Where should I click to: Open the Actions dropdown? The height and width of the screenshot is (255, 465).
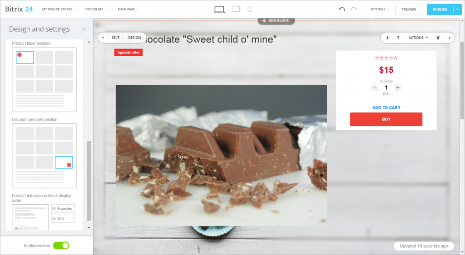[x=418, y=38]
